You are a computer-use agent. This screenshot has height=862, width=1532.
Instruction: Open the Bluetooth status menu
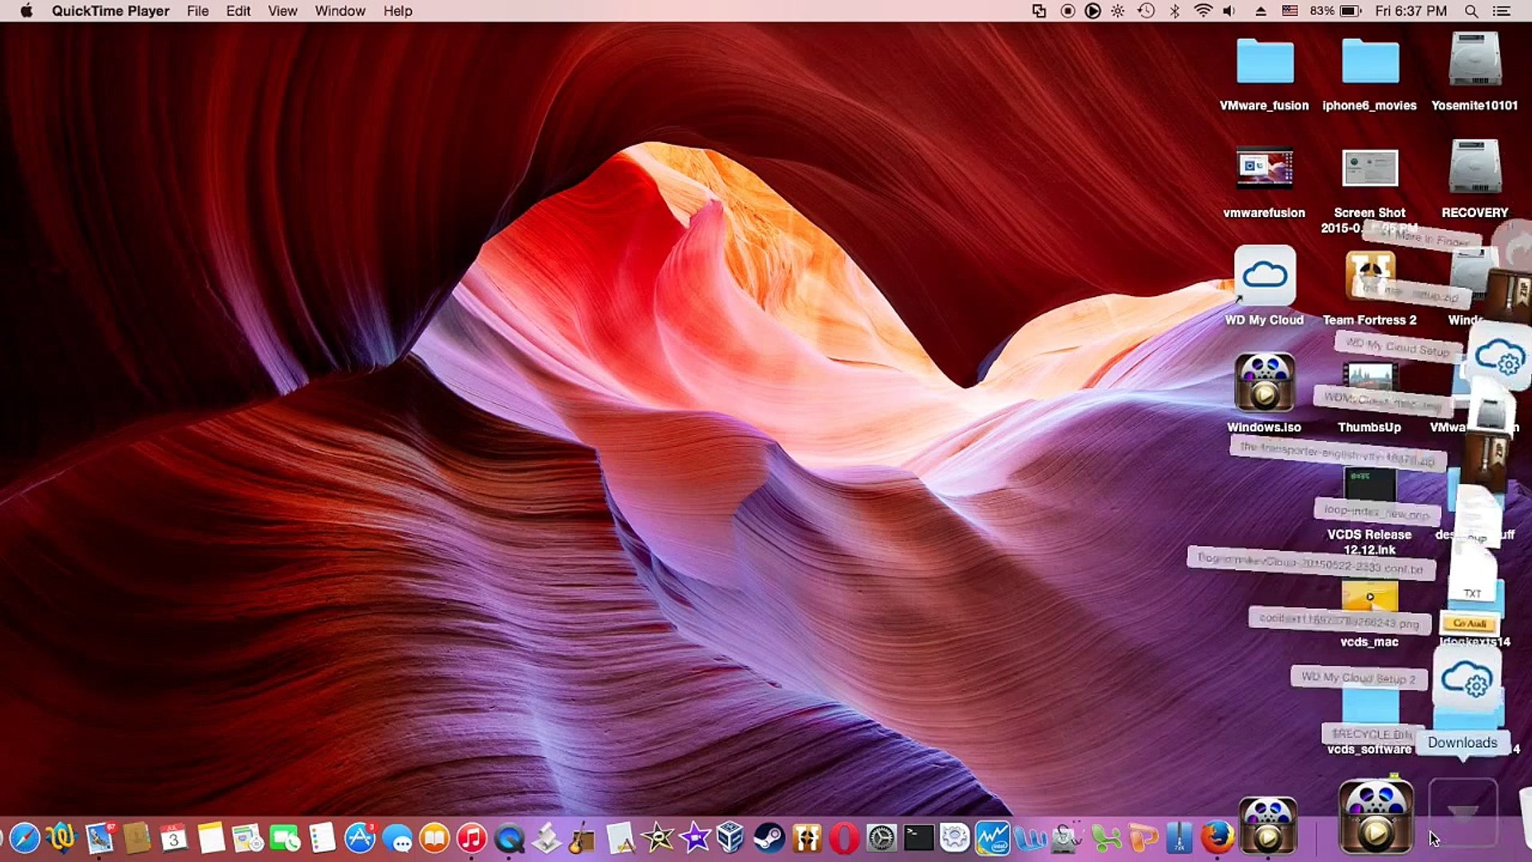1175,11
